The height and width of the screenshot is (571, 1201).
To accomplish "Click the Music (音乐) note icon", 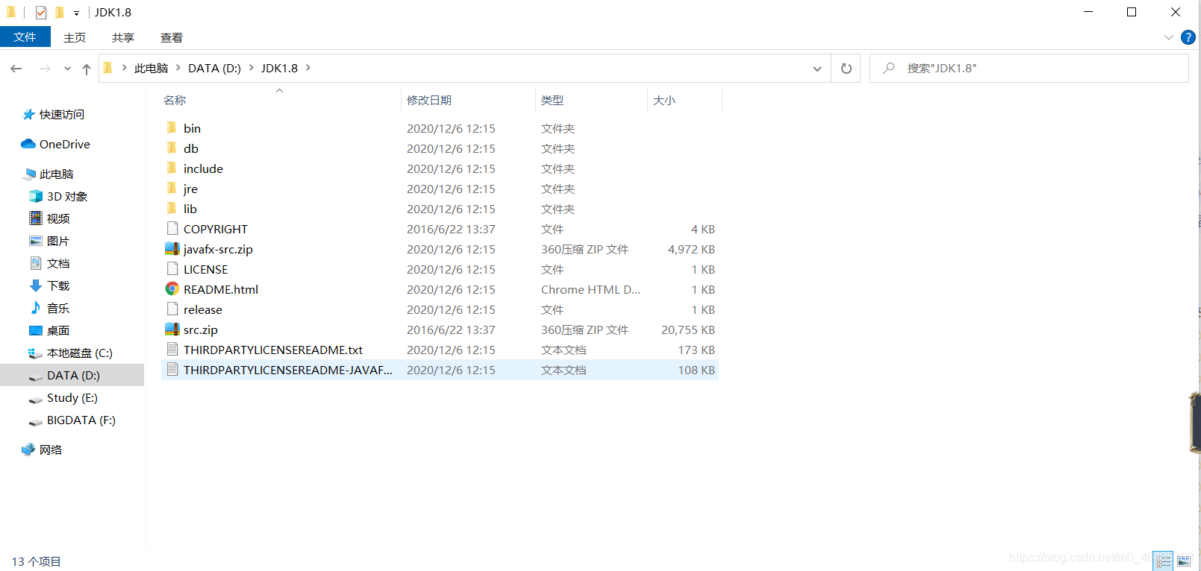I will (x=36, y=308).
